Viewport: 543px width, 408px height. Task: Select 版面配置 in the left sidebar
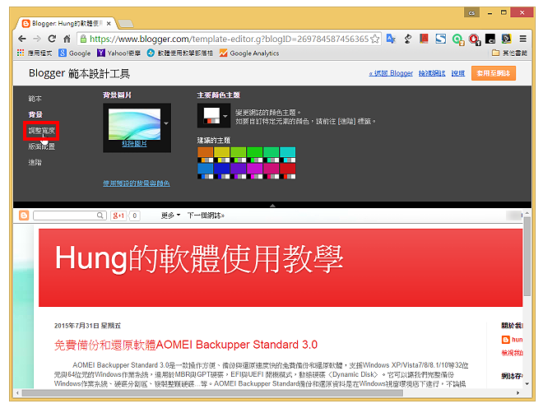(x=42, y=146)
